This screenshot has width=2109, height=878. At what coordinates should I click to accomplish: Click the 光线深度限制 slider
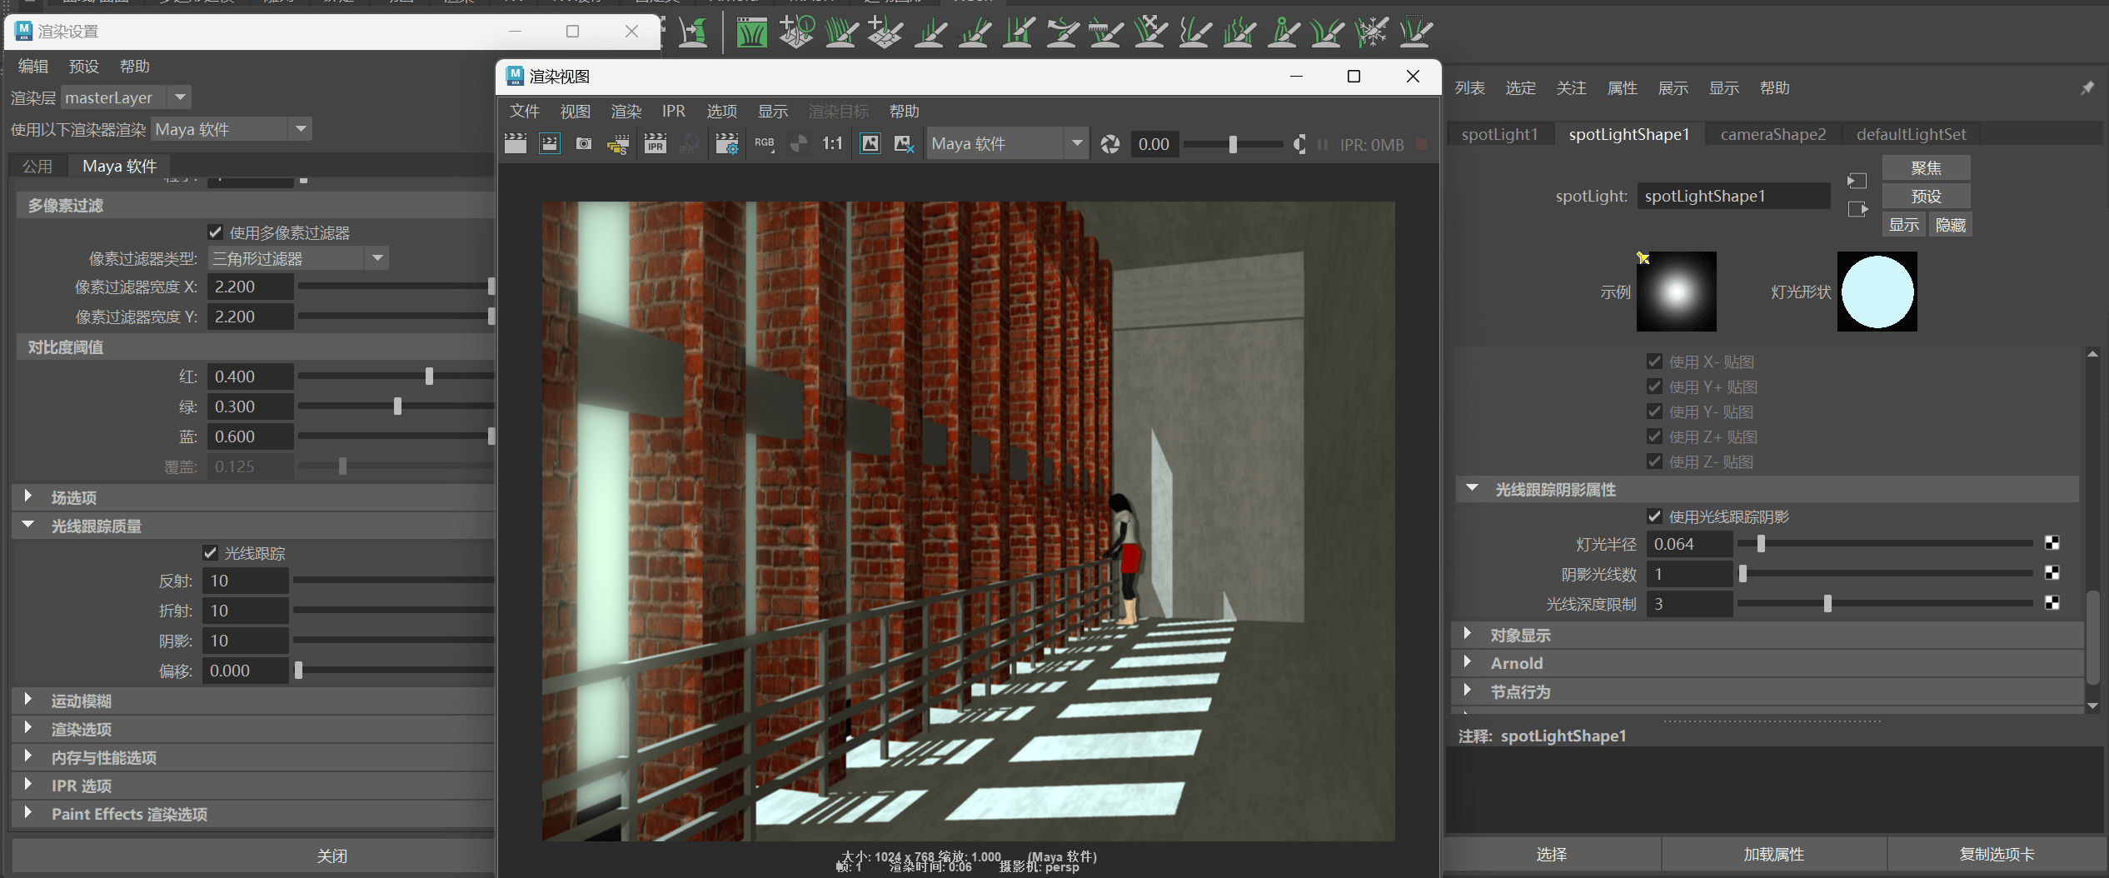click(x=1885, y=604)
